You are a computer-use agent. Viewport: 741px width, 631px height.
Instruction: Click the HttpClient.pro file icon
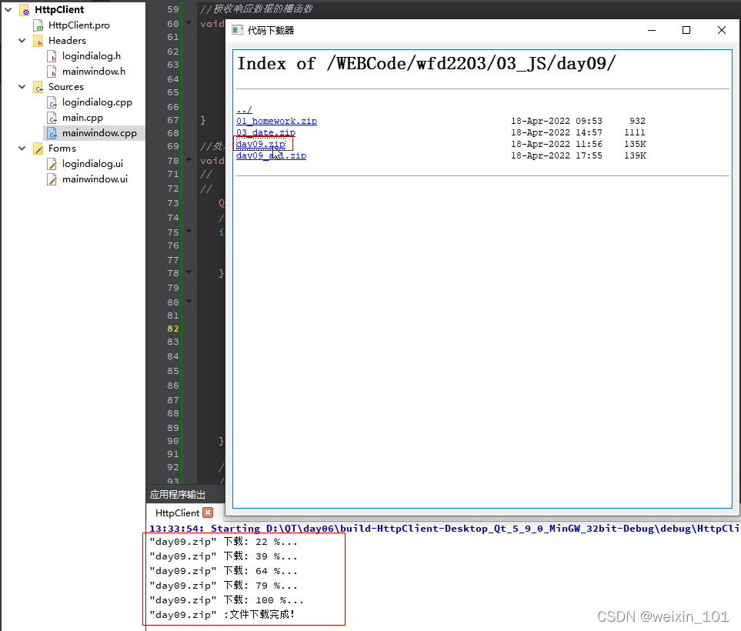[x=38, y=25]
